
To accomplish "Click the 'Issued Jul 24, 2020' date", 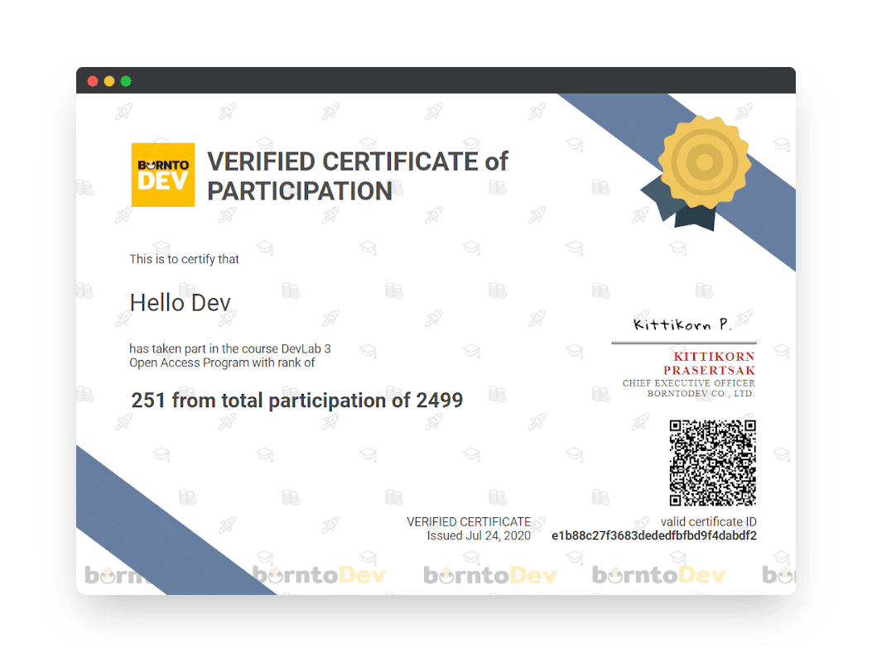I will pos(479,536).
